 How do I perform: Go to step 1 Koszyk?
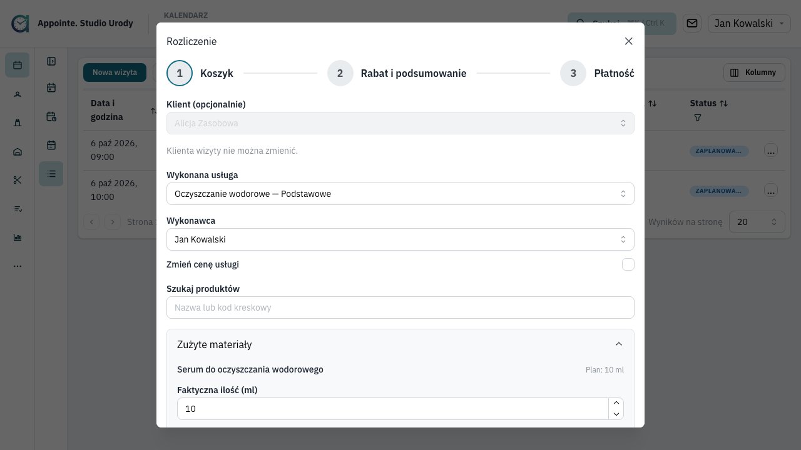tap(200, 73)
